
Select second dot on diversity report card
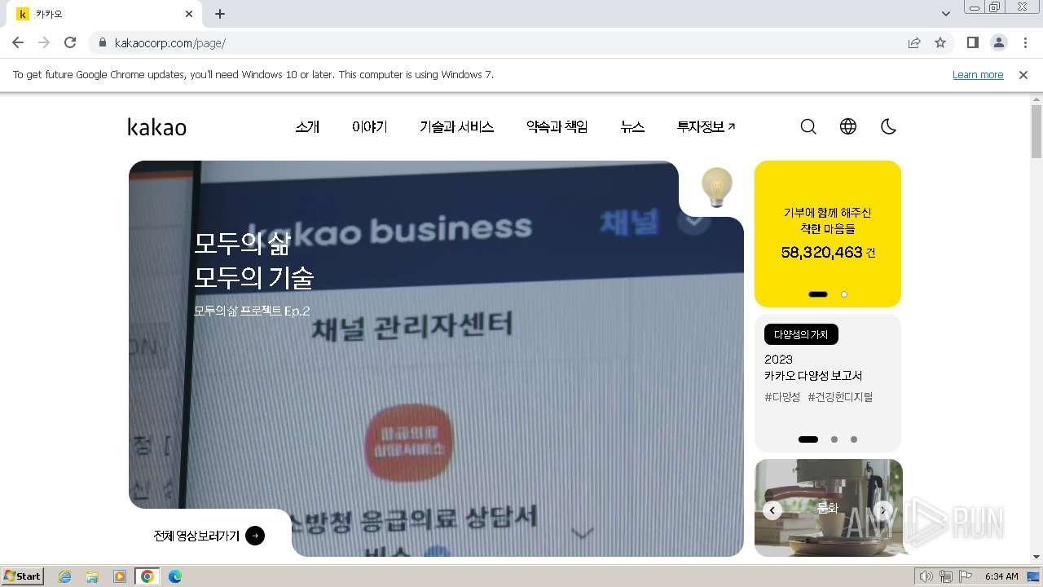coord(834,439)
